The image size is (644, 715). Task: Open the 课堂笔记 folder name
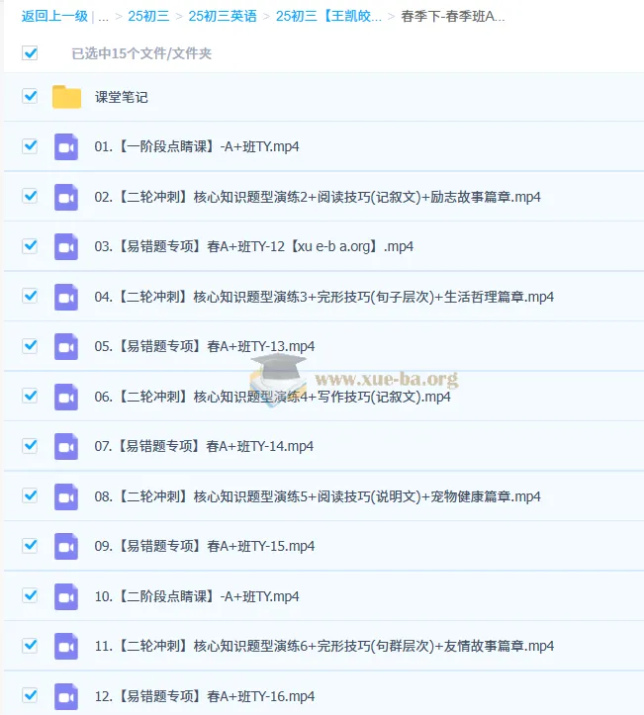tap(122, 97)
